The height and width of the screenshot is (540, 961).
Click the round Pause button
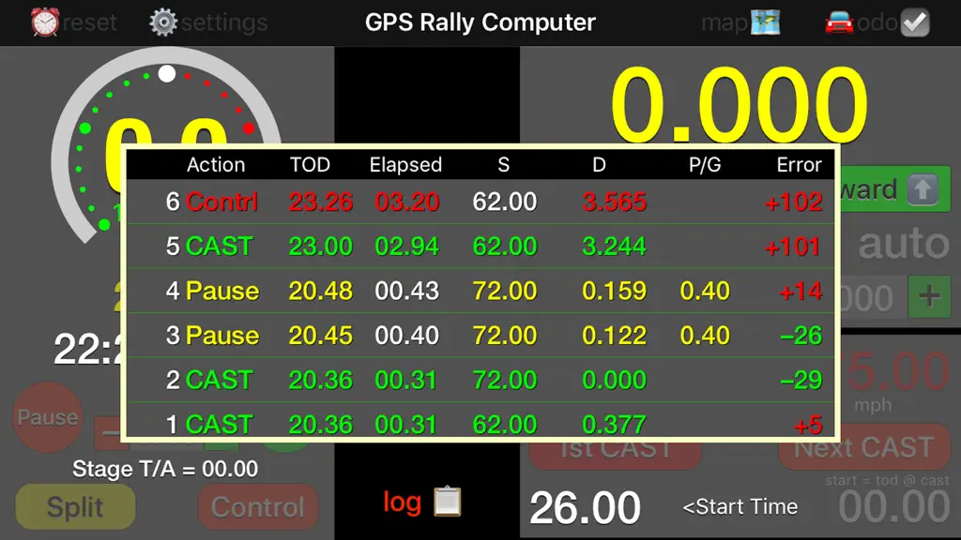pyautogui.click(x=48, y=417)
